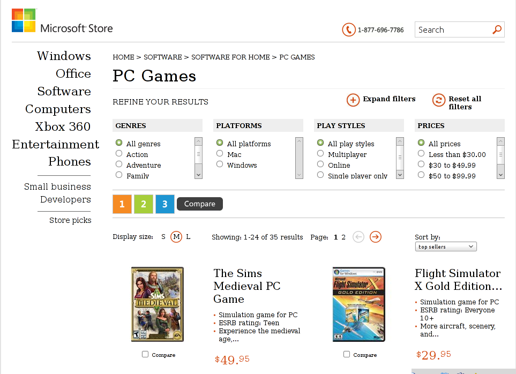
Task: Click SOFTWARE in the breadcrumb
Action: point(162,57)
